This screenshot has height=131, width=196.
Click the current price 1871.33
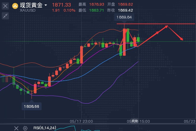tap(61, 5)
